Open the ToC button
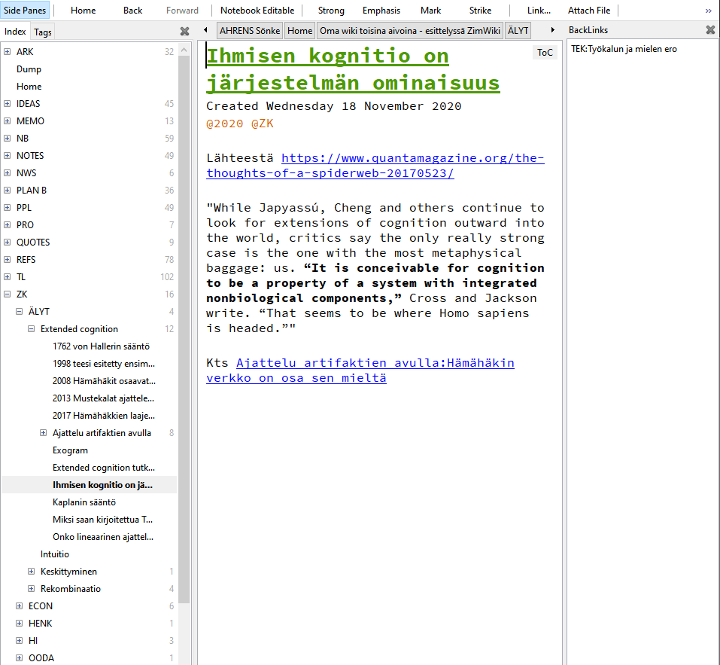The width and height of the screenshot is (720, 665). [545, 52]
